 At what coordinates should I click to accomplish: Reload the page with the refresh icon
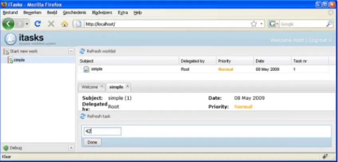tap(38, 24)
